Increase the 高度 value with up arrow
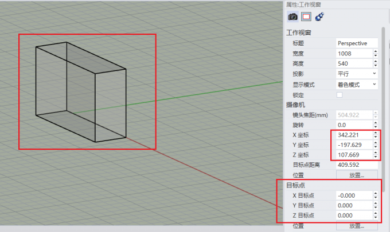390x232 pixels. coord(376,62)
